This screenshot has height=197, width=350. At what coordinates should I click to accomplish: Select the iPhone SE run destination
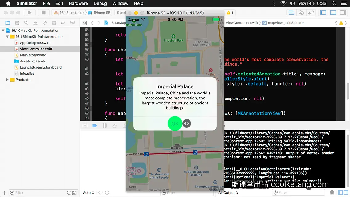coord(99,13)
